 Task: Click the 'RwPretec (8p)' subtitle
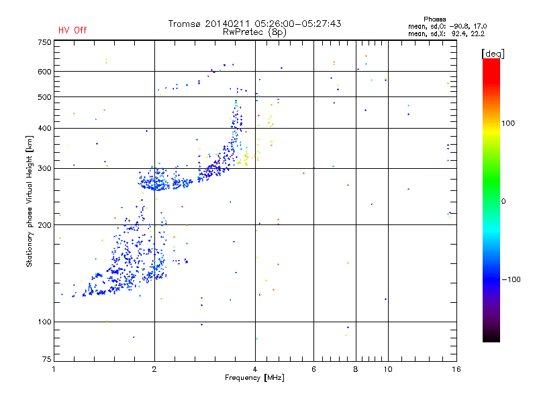pos(254,32)
